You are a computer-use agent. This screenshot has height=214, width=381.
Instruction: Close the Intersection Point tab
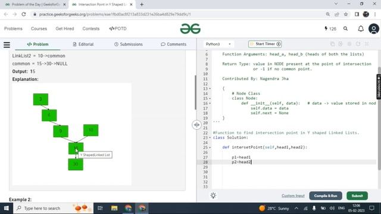[x=131, y=4]
